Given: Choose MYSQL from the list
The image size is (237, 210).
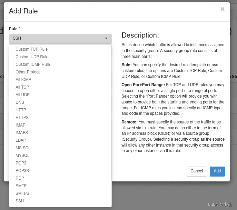Looking at the screenshot, I should (23, 156).
